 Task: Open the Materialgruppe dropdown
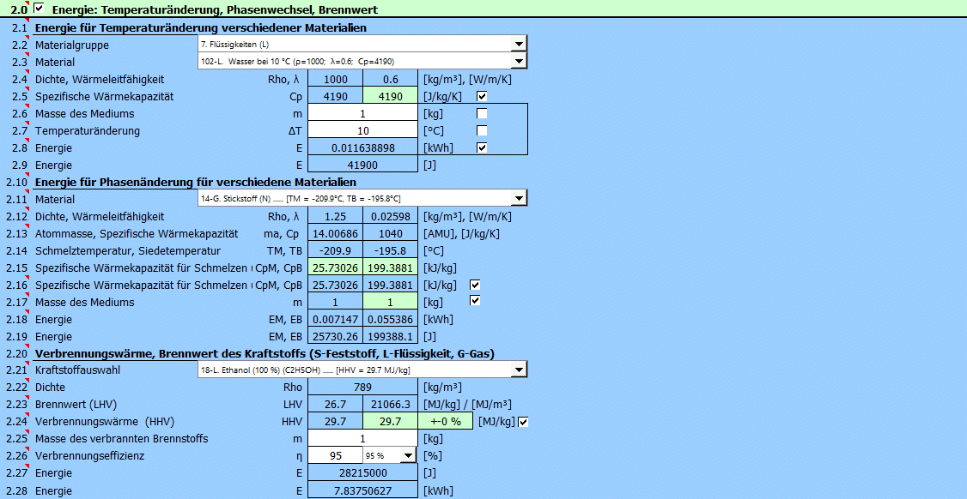(x=518, y=45)
